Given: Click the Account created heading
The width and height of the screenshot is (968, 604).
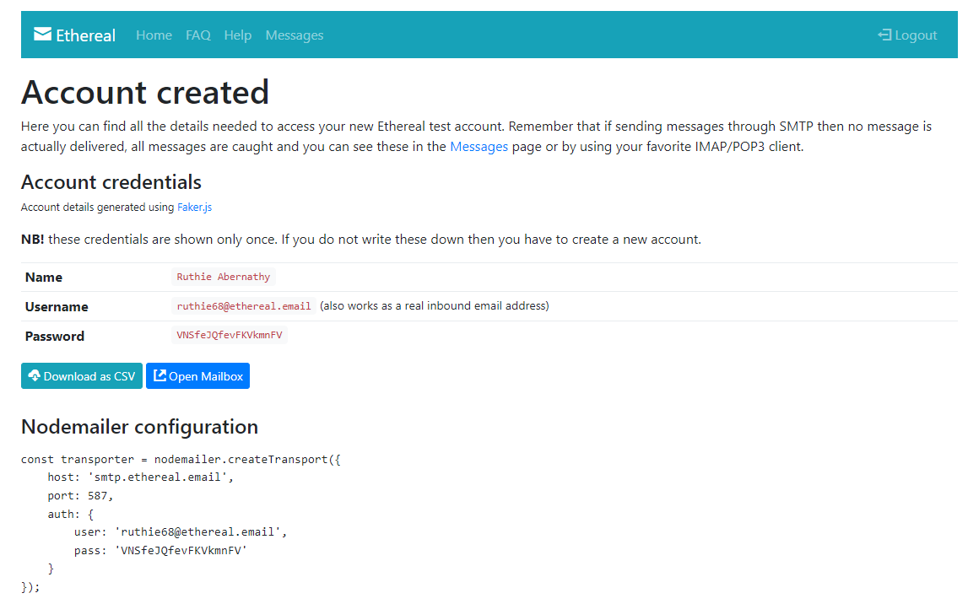Looking at the screenshot, I should click(145, 93).
